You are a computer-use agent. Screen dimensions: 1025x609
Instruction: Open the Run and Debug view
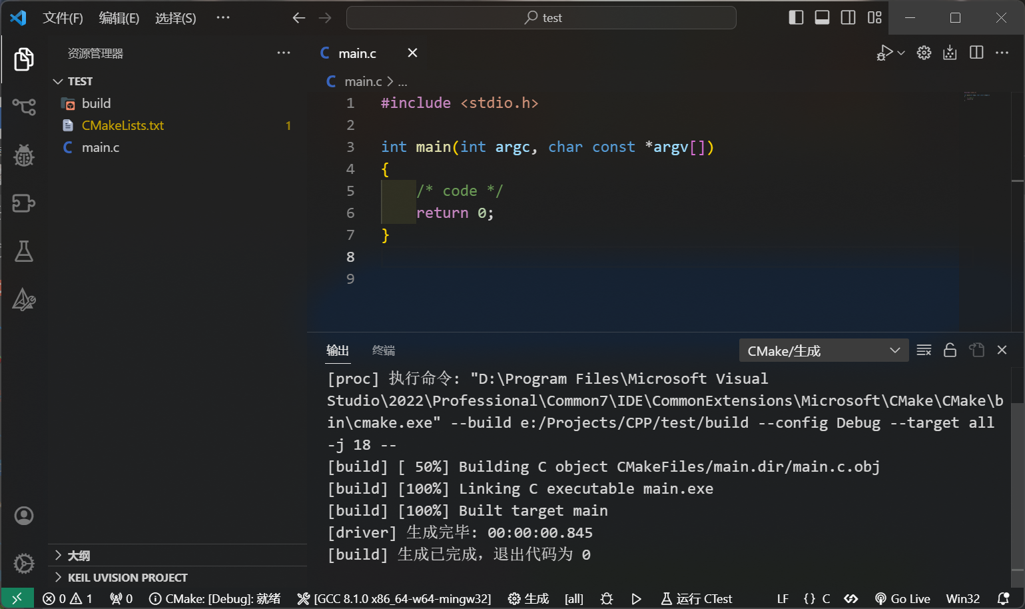coord(24,155)
